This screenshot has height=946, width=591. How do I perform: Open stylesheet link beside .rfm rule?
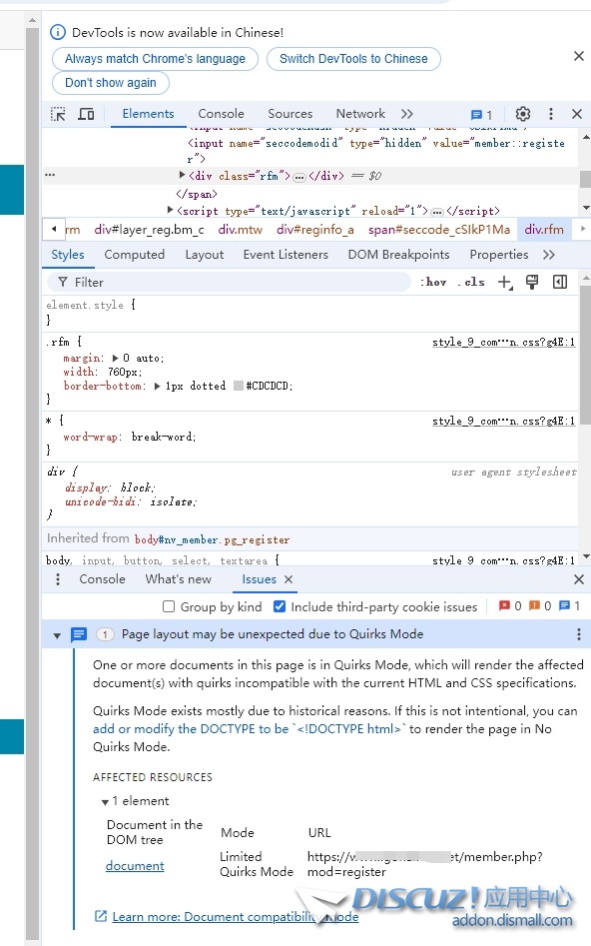[503, 342]
